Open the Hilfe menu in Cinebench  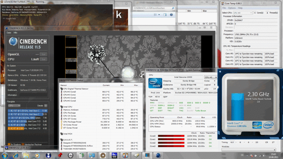coord(16,33)
